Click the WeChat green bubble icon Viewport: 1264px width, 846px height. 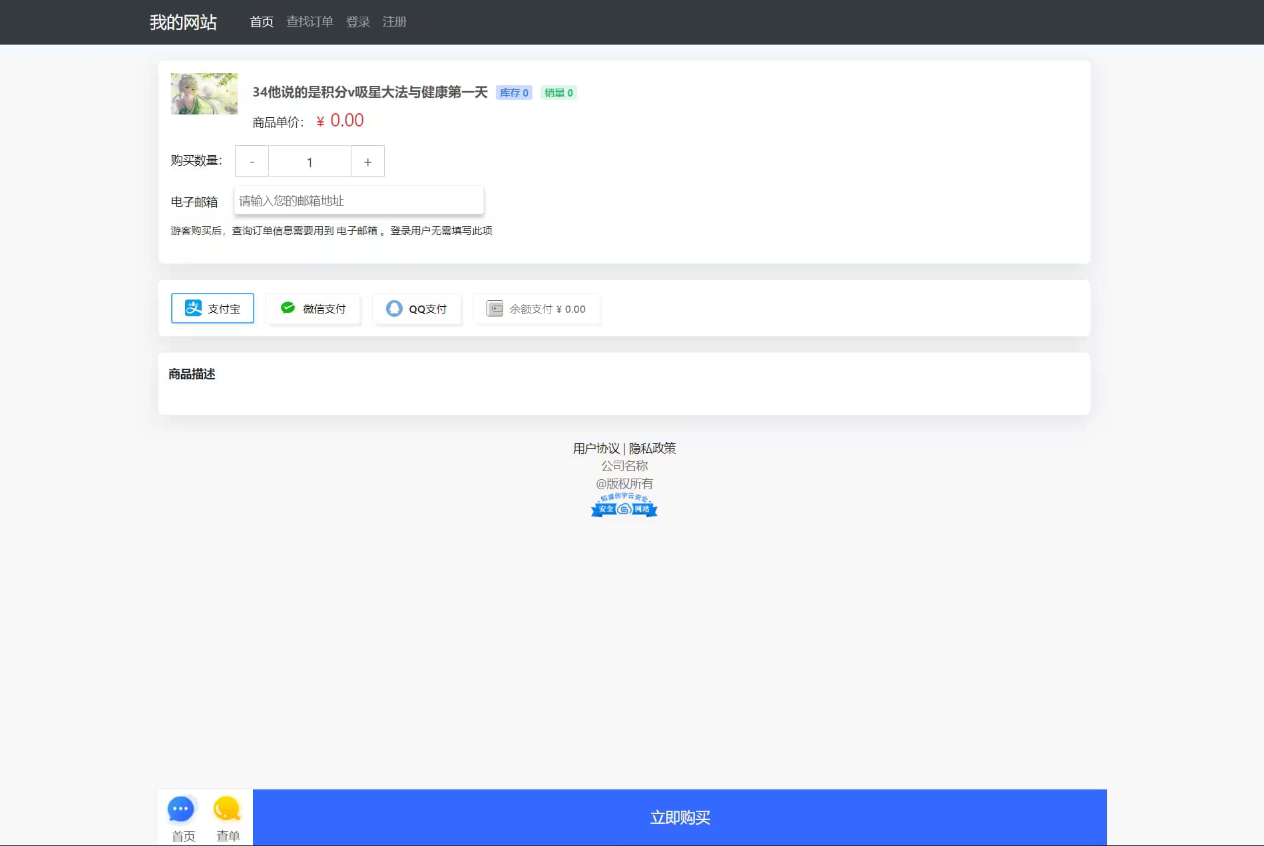[x=288, y=308]
